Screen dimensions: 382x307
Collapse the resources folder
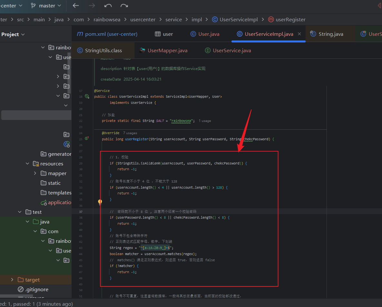(28, 164)
